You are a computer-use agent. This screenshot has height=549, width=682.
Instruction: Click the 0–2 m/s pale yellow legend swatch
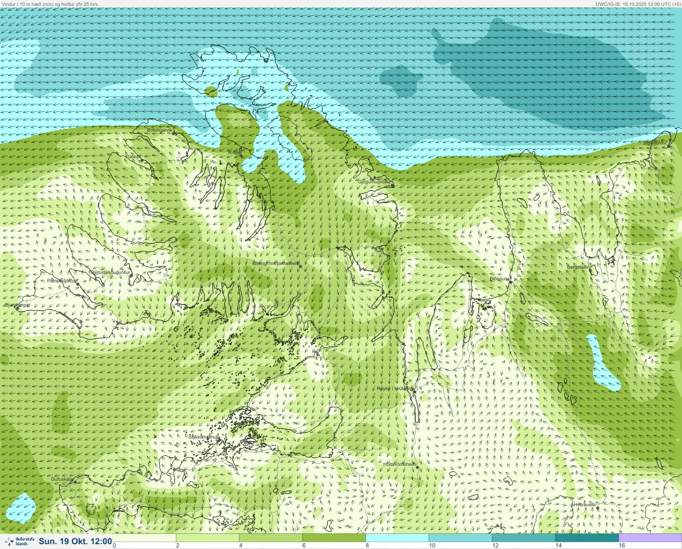[144, 538]
